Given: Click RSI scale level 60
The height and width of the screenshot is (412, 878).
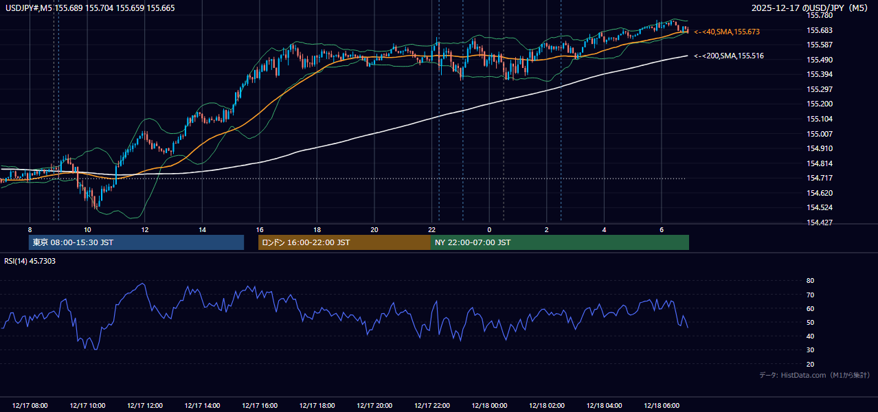Looking at the screenshot, I should (x=810, y=308).
